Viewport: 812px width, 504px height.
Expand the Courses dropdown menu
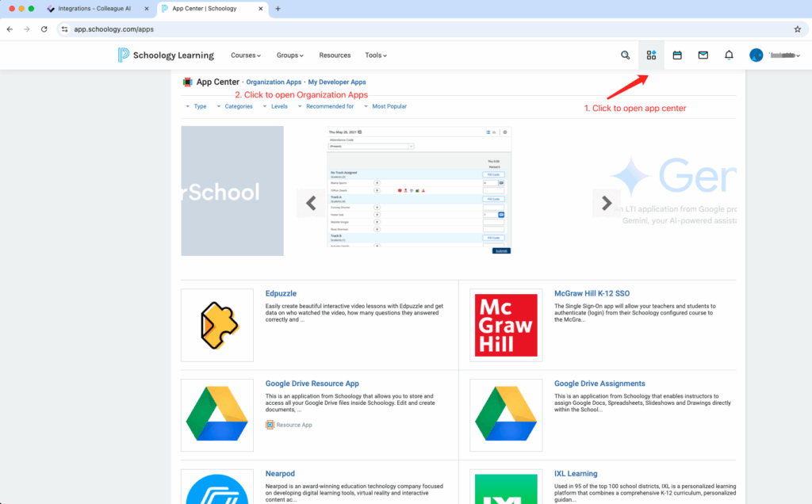[245, 55]
